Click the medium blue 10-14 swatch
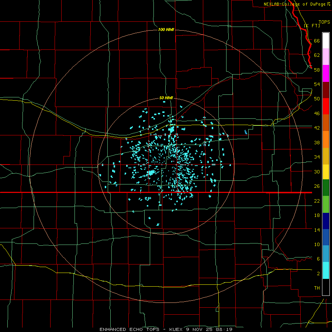The image size is (332, 332). [x=326, y=237]
